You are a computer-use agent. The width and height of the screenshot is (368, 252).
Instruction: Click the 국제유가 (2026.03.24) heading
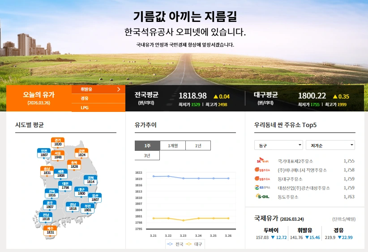[x=279, y=218]
